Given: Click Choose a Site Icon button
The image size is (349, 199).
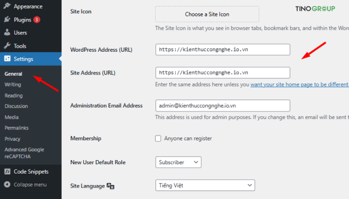Looking at the screenshot, I should pos(207,14).
